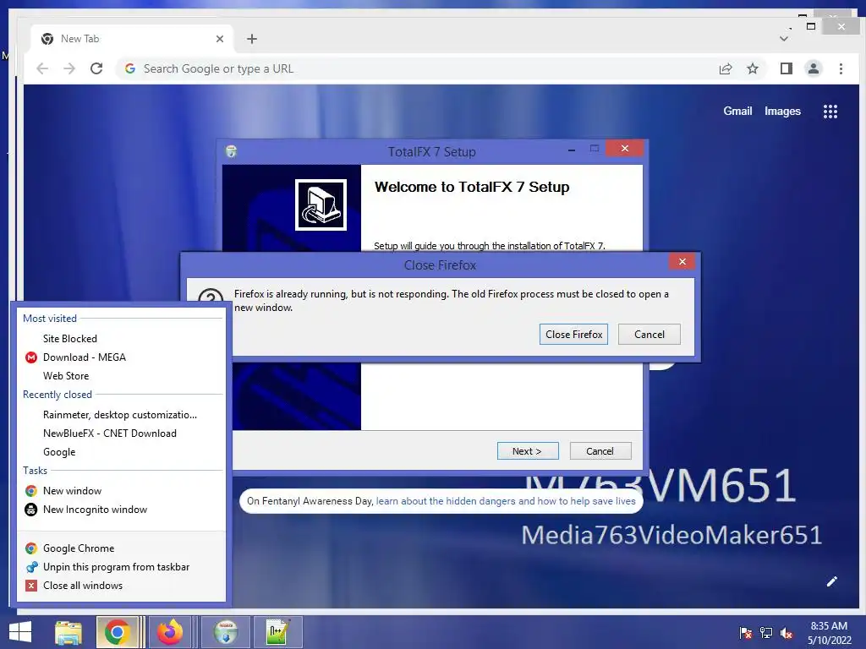Image resolution: width=866 pixels, height=649 pixels.
Task: Click Close Firefox button in dialog
Action: point(573,335)
